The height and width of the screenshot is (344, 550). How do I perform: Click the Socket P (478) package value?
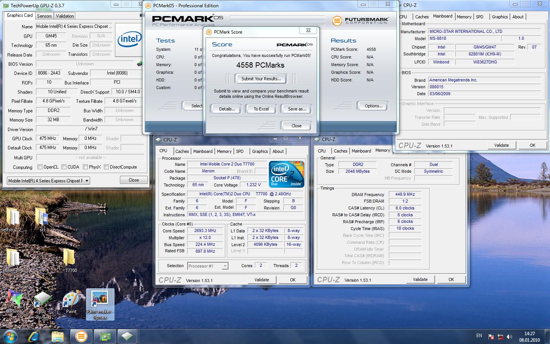[227, 178]
